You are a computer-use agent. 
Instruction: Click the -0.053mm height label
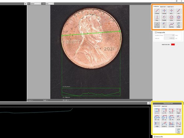66,87
